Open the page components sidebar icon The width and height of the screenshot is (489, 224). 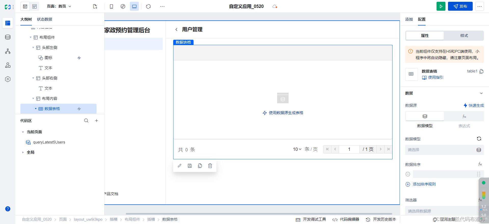pyautogui.click(x=8, y=23)
